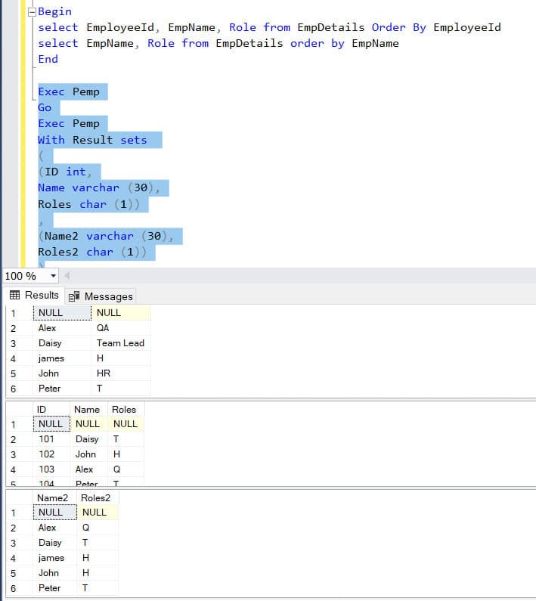Collapse the Begin block outline toggle
536x601 pixels.
pyautogui.click(x=33, y=12)
